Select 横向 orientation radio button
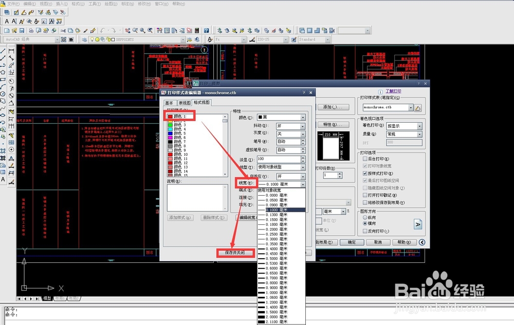The height and width of the screenshot is (325, 514). click(x=365, y=223)
